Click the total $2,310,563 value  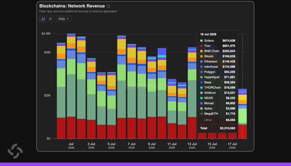coord(228,128)
